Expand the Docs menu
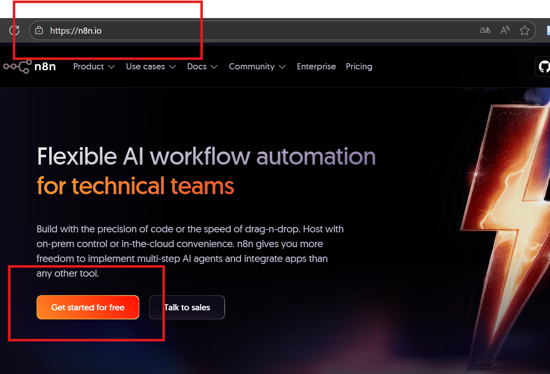Viewport: 550px width, 374px height. click(202, 67)
